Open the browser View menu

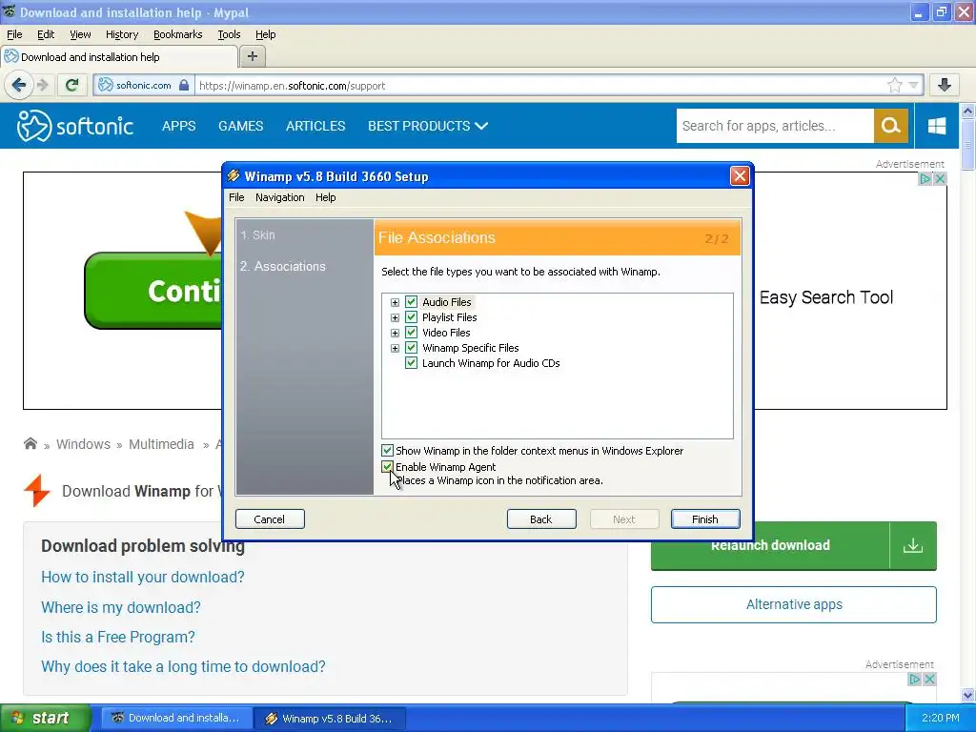click(x=80, y=34)
